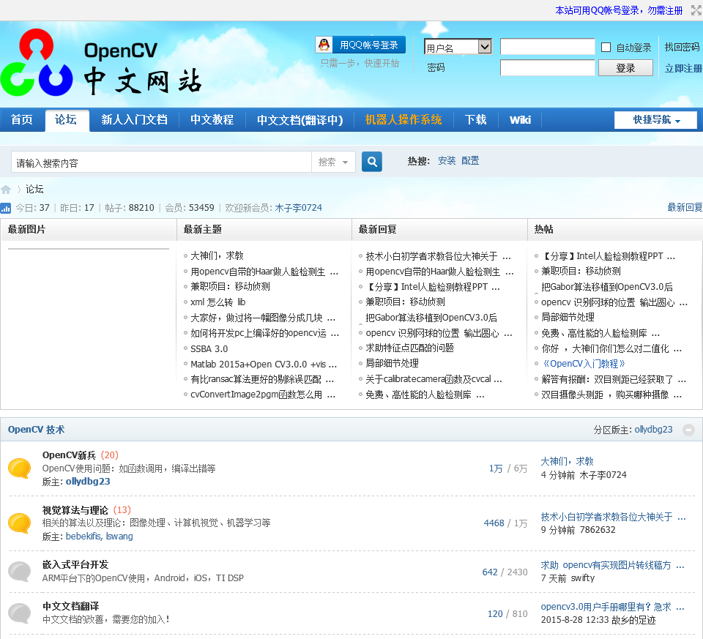Click the home breadcrumb icon
Image resolution: width=703 pixels, height=639 pixels.
tap(6, 190)
